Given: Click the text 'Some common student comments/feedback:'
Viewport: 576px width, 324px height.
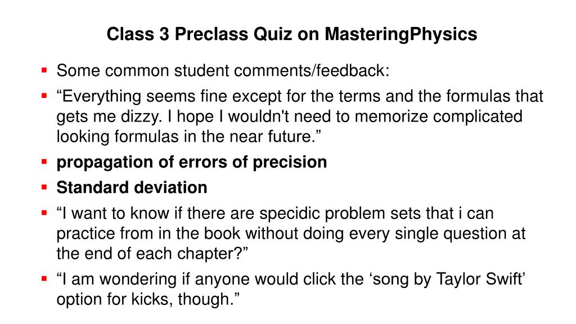Looking at the screenshot, I should pos(223,70).
